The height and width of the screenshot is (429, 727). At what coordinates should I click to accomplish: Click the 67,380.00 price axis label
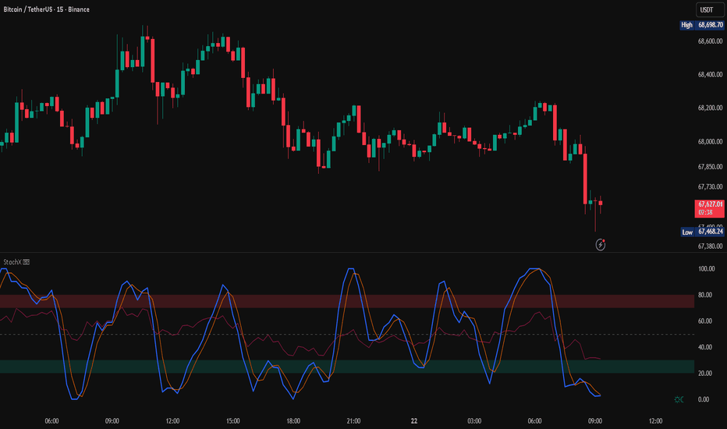pyautogui.click(x=711, y=246)
